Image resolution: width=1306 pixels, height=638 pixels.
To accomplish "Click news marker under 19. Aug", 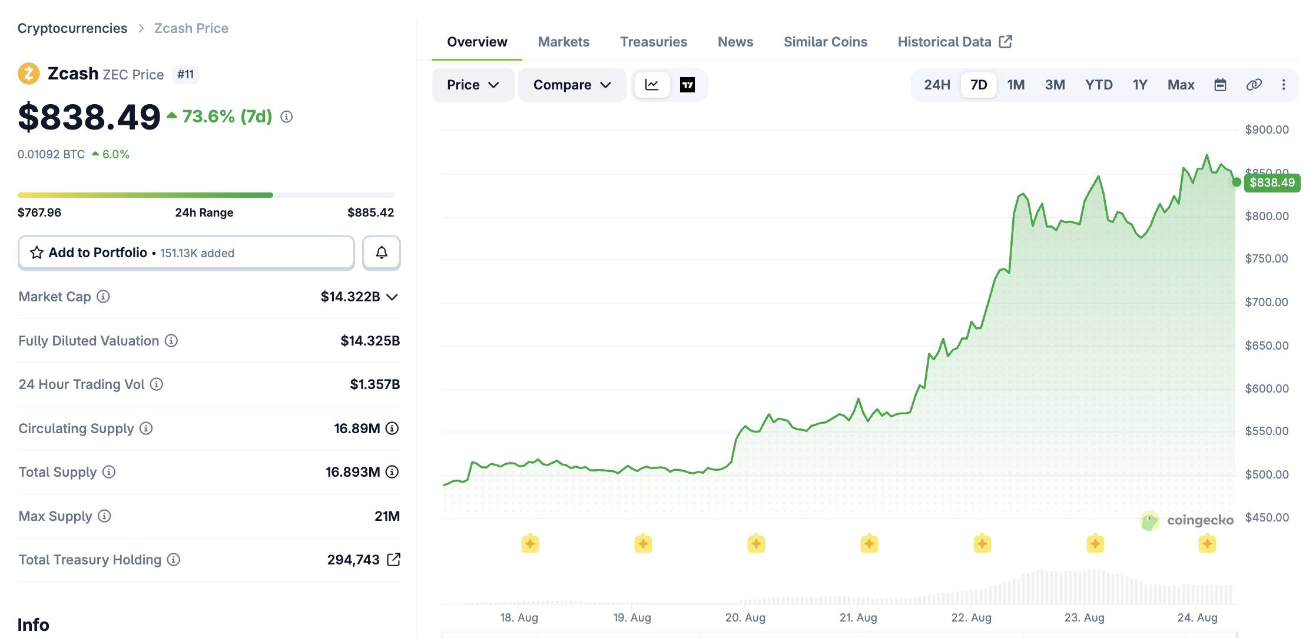I will (643, 543).
